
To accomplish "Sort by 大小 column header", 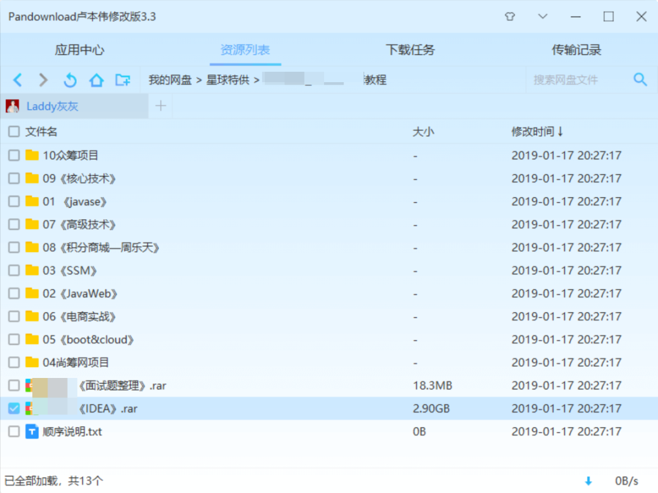I will click(423, 131).
